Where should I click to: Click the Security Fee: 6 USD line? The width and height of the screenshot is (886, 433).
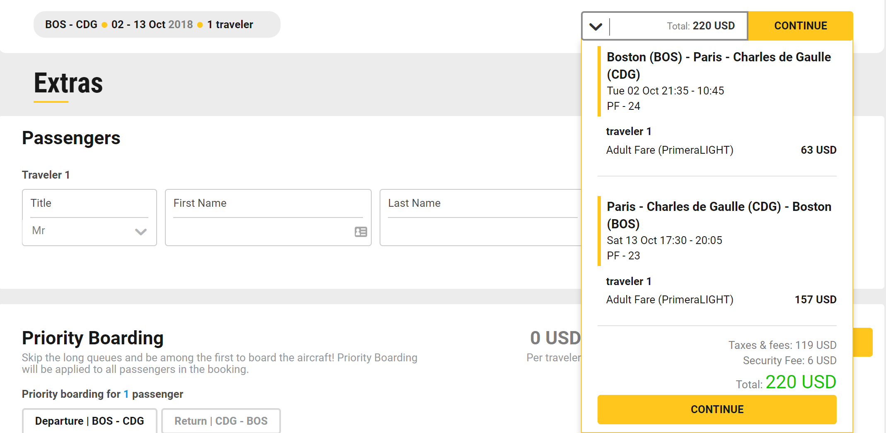pyautogui.click(x=789, y=360)
